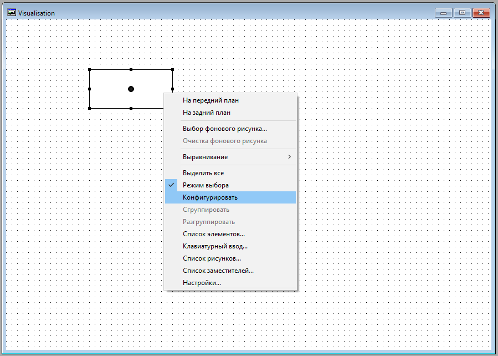Open Выбор фонового рисунка dialog
498x356 pixels.
(224, 129)
